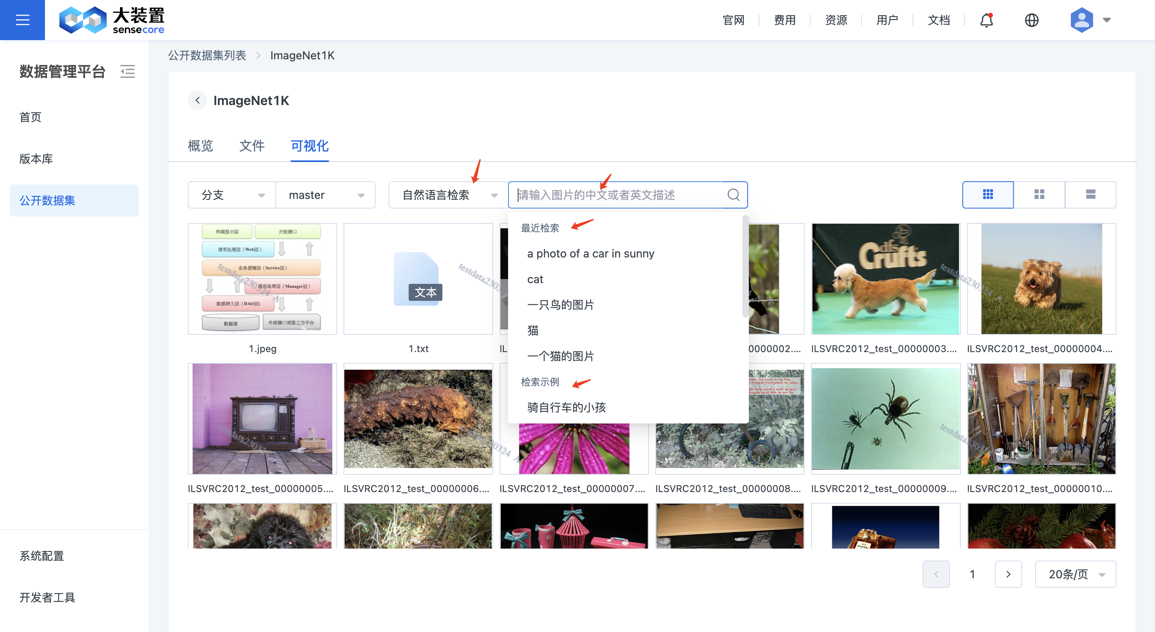Click the back arrow beside ImageNet1K
This screenshot has width=1155, height=632.
coord(197,100)
